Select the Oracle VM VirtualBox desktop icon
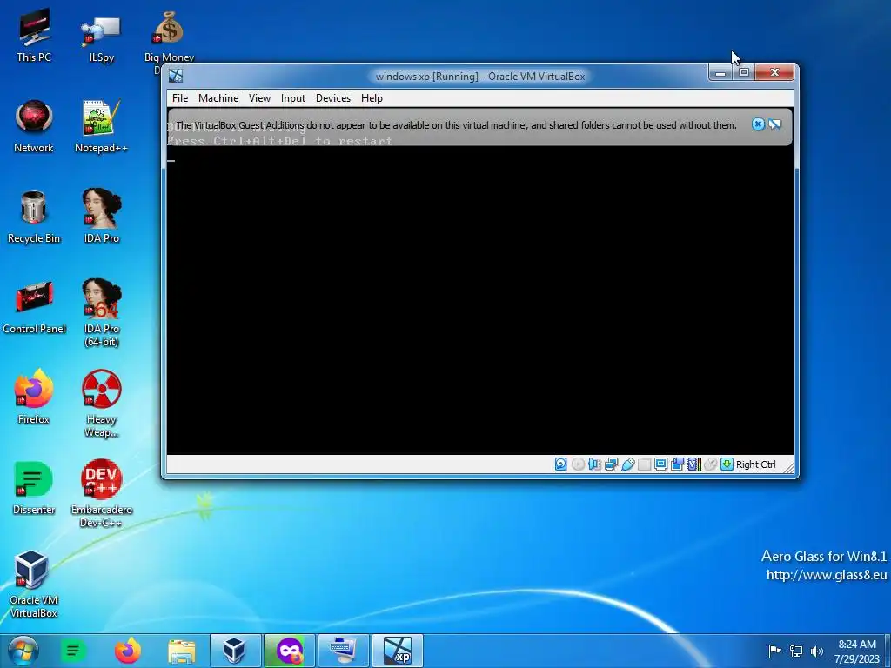891x668 pixels. coord(33,584)
